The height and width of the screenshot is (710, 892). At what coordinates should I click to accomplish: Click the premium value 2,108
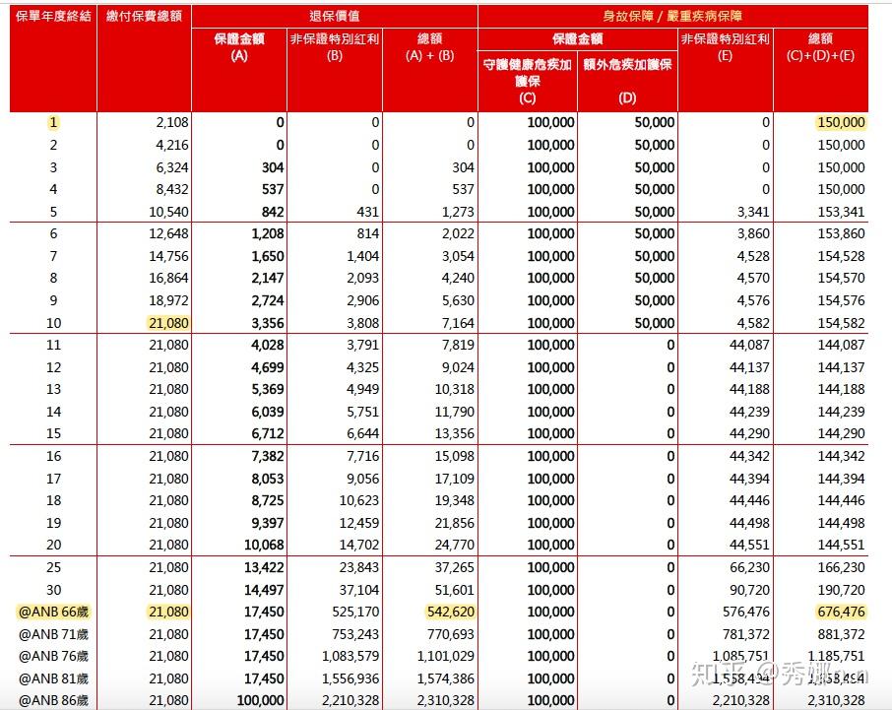pyautogui.click(x=171, y=122)
